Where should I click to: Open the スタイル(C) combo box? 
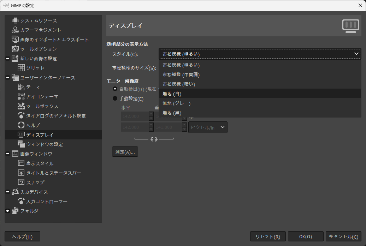260,54
